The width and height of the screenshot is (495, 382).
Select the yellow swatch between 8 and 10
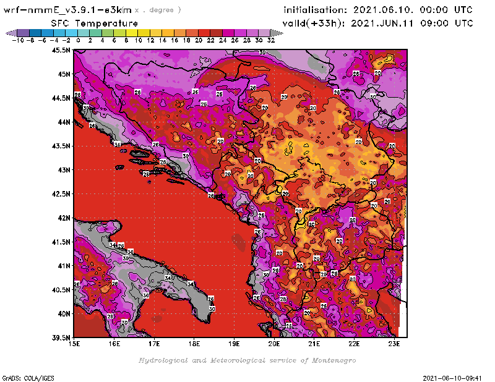coord(131,33)
